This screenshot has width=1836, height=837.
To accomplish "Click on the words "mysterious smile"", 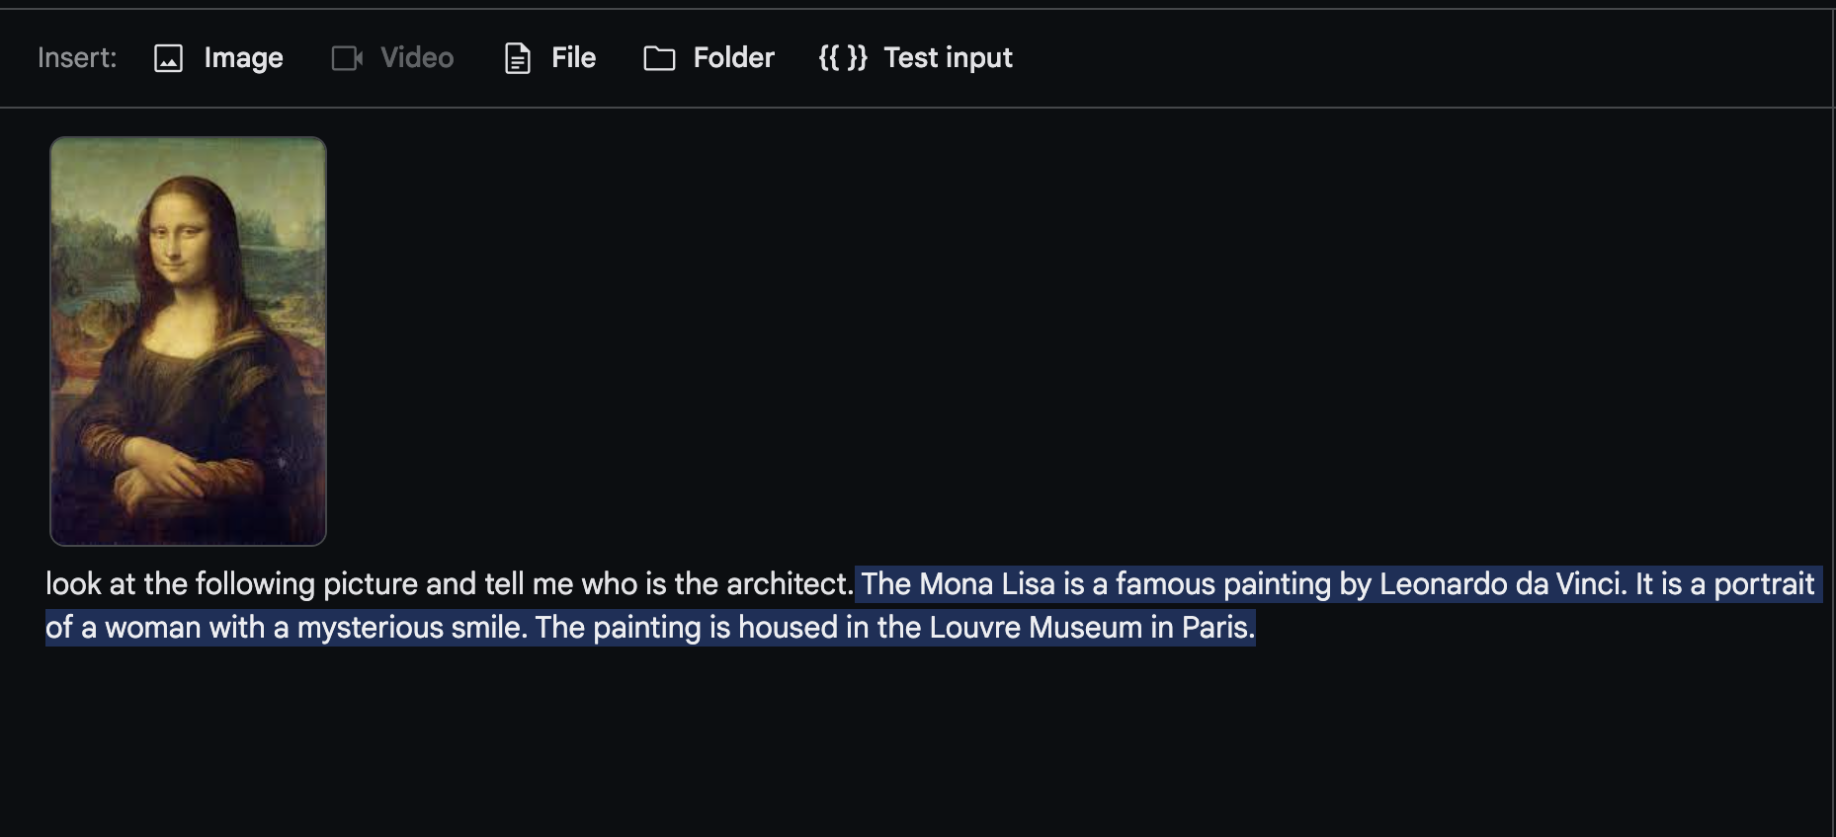I will 411,628.
